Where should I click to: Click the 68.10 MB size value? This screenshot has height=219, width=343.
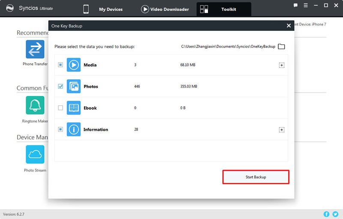click(188, 65)
